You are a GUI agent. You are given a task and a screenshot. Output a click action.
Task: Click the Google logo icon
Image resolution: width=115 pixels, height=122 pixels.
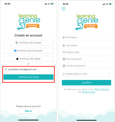coord(17,43)
